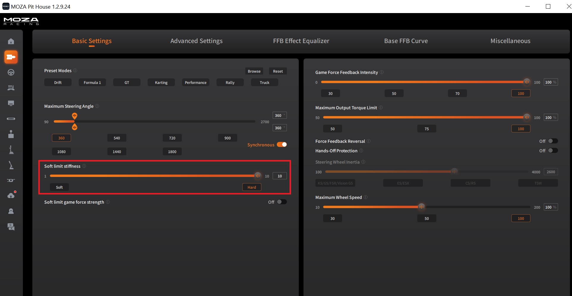Click the Reset preset button
The width and height of the screenshot is (572, 296).
coord(278,71)
